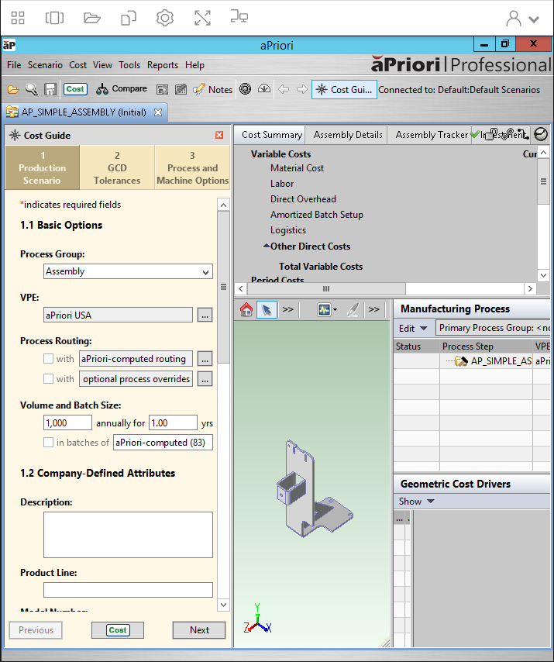This screenshot has height=662, width=554.
Task: Click the floppy disk save icon
Action: click(x=50, y=89)
